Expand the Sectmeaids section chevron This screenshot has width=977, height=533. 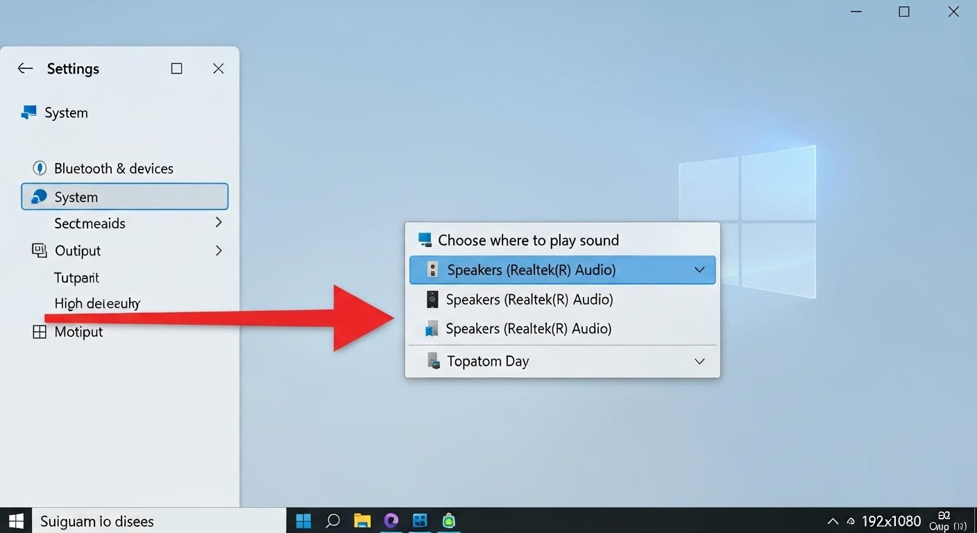218,223
